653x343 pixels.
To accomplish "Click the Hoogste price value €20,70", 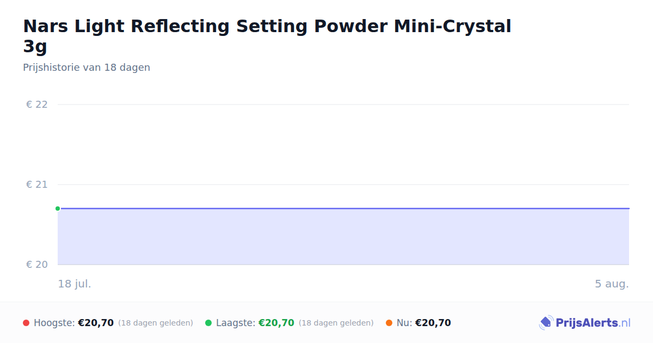I will tap(96, 323).
